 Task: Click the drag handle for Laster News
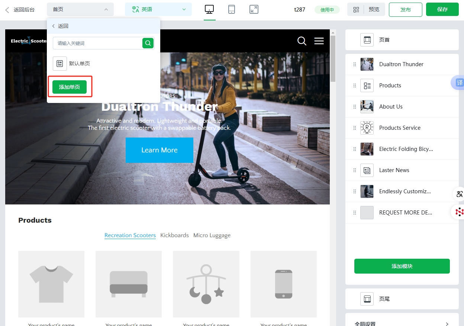coord(355,170)
